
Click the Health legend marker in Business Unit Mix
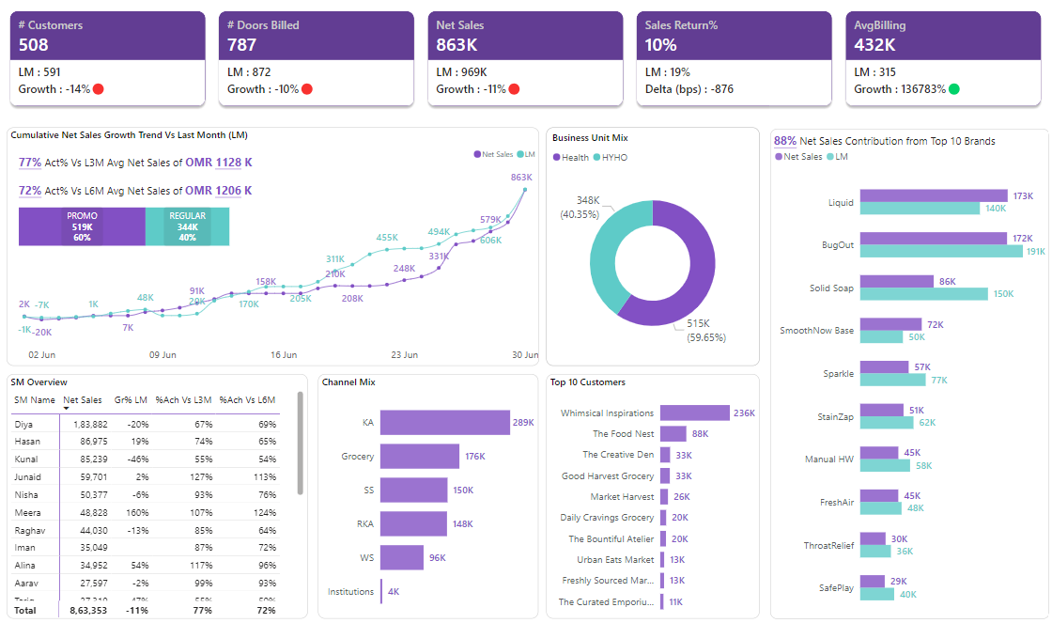click(x=557, y=158)
